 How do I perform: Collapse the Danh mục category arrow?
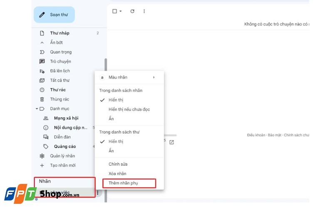point(37,109)
